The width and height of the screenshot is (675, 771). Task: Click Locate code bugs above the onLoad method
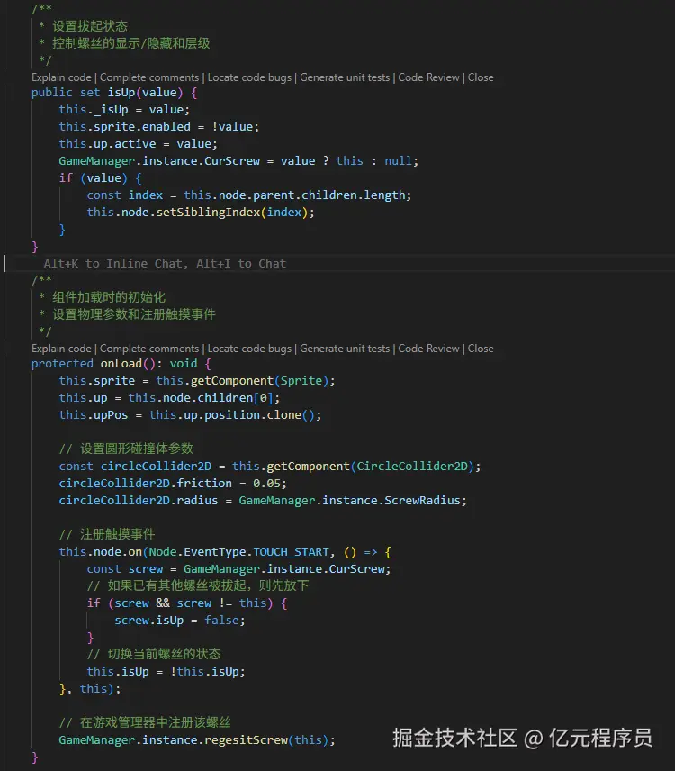click(249, 349)
